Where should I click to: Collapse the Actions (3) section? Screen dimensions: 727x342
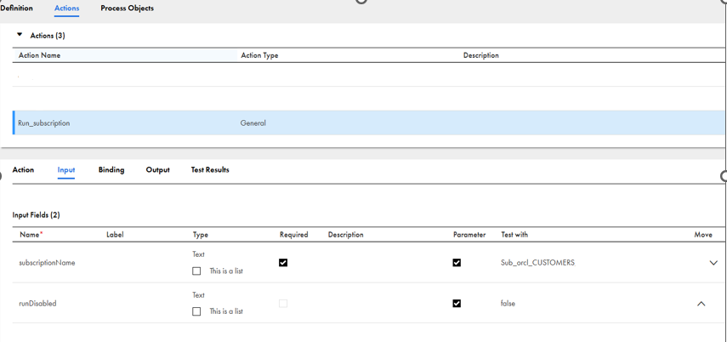(20, 35)
